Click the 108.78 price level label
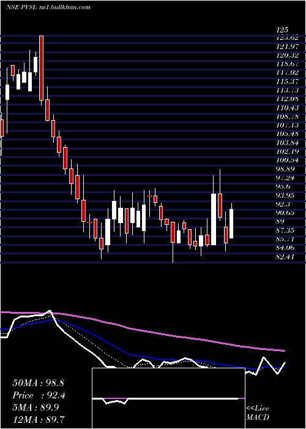This screenshot has height=429, width=306. pyautogui.click(x=288, y=116)
